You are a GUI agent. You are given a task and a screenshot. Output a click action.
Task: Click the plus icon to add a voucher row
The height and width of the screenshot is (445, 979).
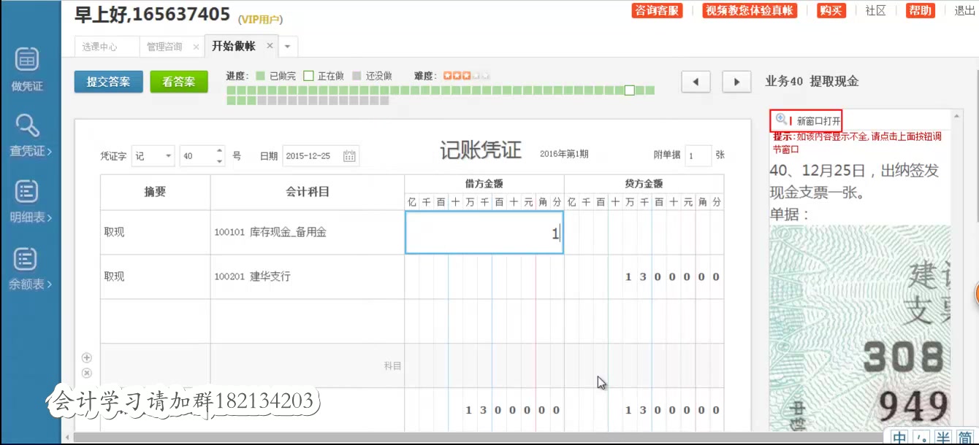point(86,357)
